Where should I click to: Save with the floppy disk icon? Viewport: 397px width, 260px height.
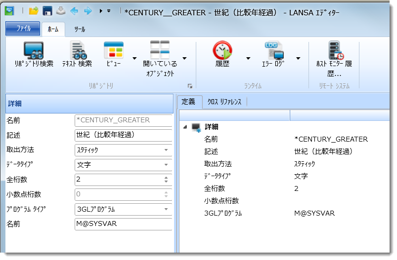click(47, 11)
